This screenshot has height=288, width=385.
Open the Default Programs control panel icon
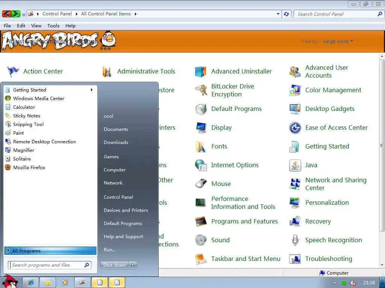point(201,109)
